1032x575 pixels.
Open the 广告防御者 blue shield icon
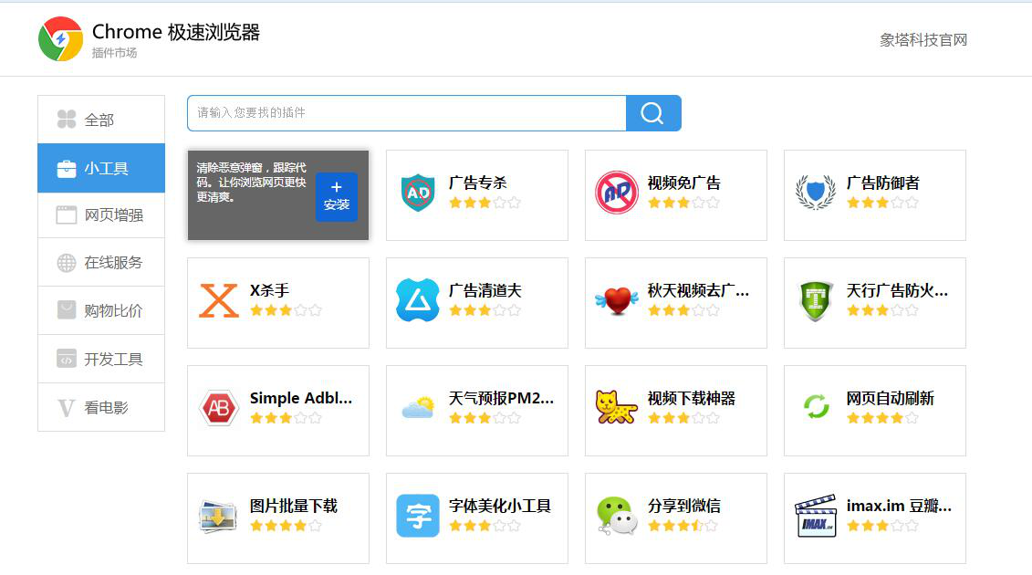click(815, 193)
